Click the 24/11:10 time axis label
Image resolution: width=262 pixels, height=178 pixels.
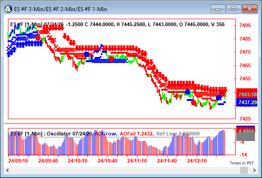pyautogui.click(x=137, y=161)
